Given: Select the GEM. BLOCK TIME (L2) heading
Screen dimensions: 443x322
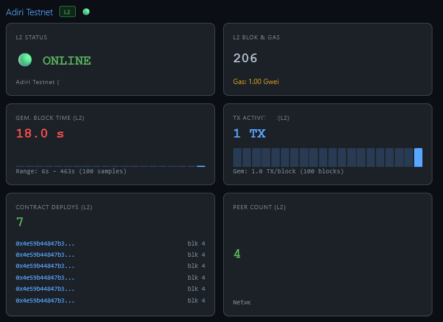Looking at the screenshot, I should pyautogui.click(x=50, y=118).
